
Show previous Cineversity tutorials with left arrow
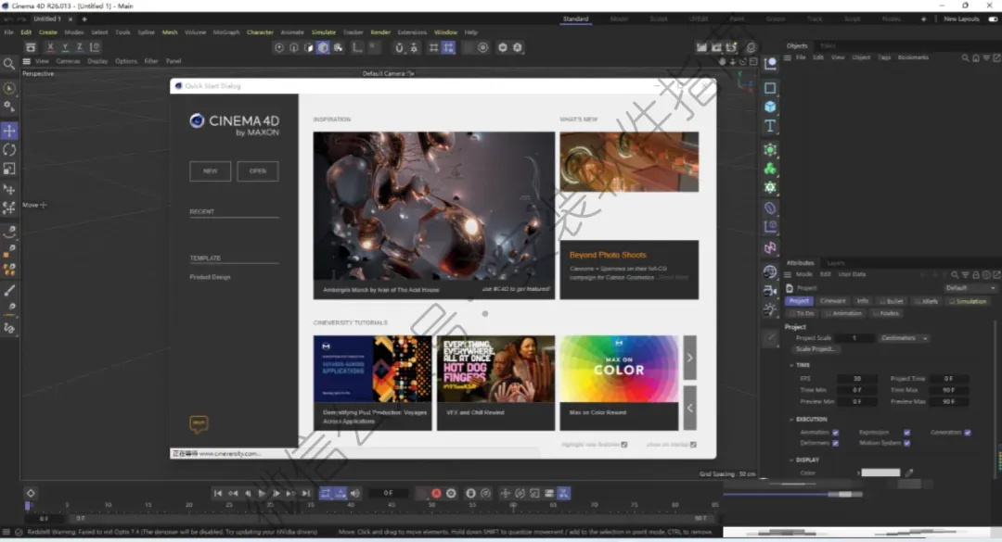pos(689,408)
